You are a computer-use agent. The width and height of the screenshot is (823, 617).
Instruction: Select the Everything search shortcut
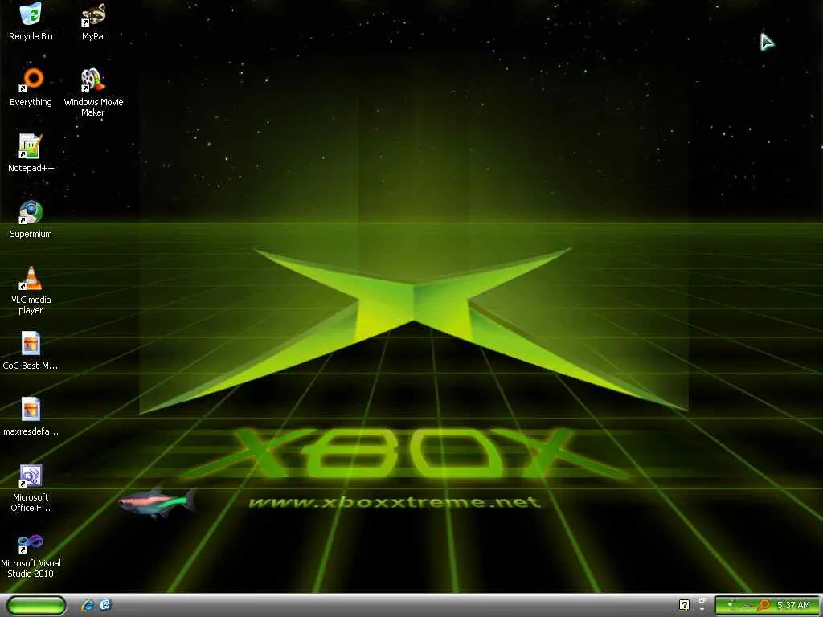tap(31, 88)
